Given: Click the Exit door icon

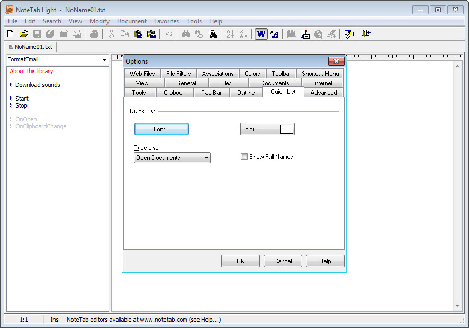Looking at the screenshot, I should [366, 34].
